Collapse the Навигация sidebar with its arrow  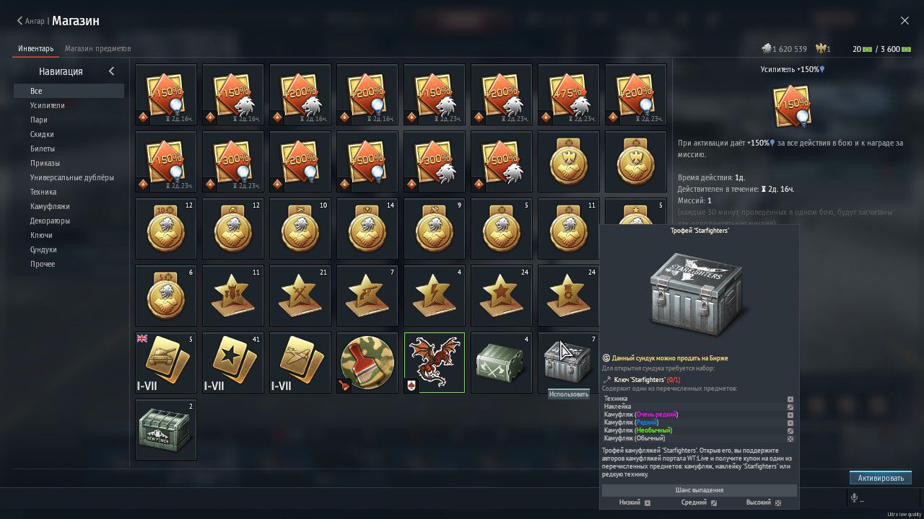click(112, 71)
